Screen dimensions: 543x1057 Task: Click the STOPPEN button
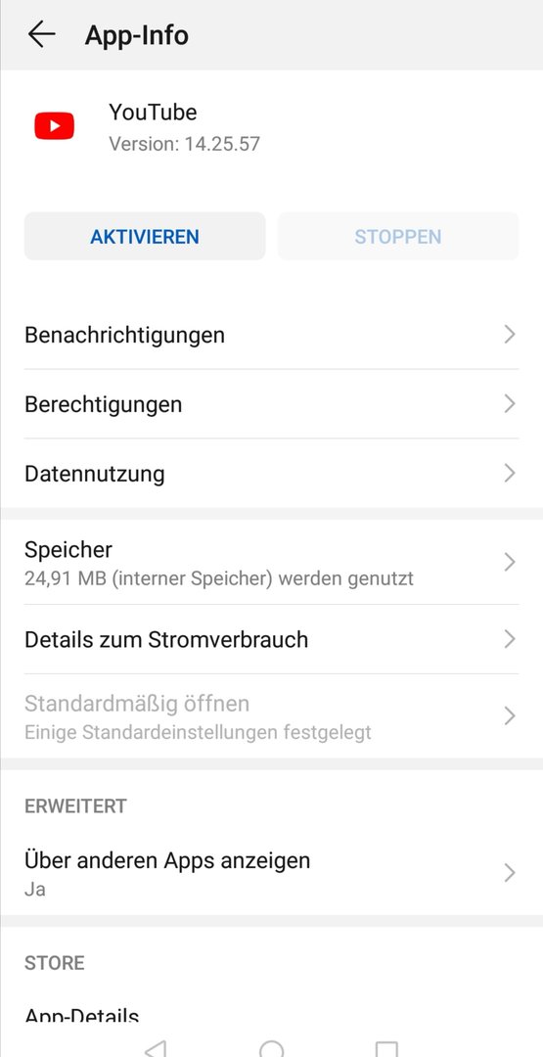[x=398, y=237]
